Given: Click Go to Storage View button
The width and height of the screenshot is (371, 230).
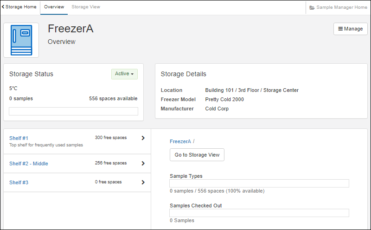Looking at the screenshot, I should [197, 155].
